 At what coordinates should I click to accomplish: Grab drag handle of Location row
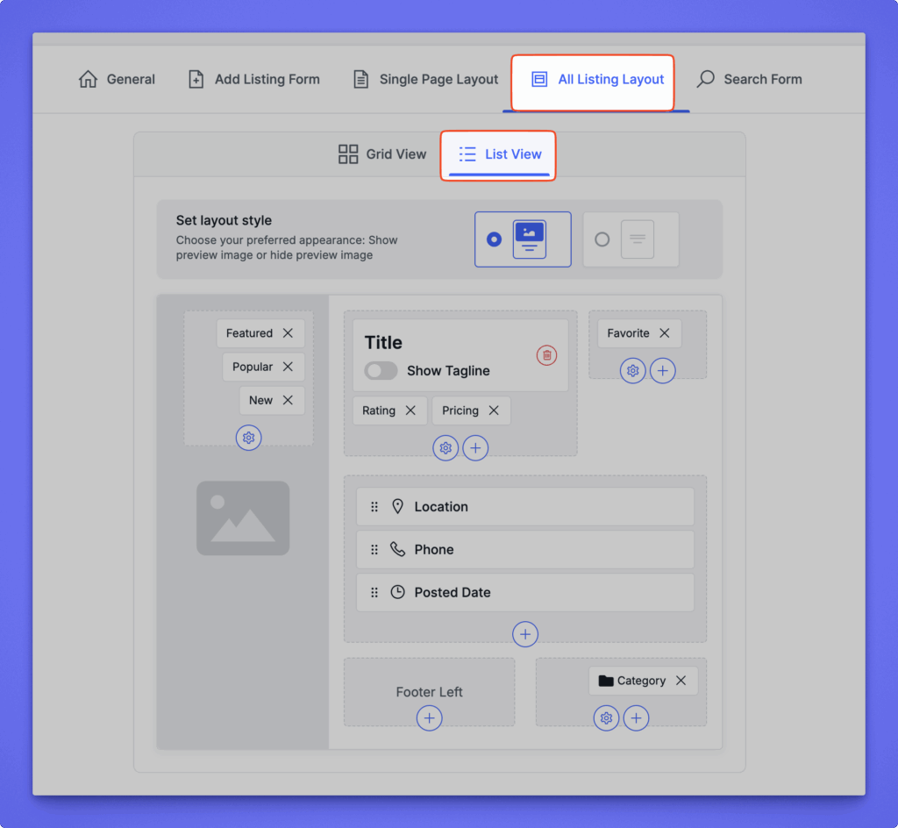[x=374, y=507]
